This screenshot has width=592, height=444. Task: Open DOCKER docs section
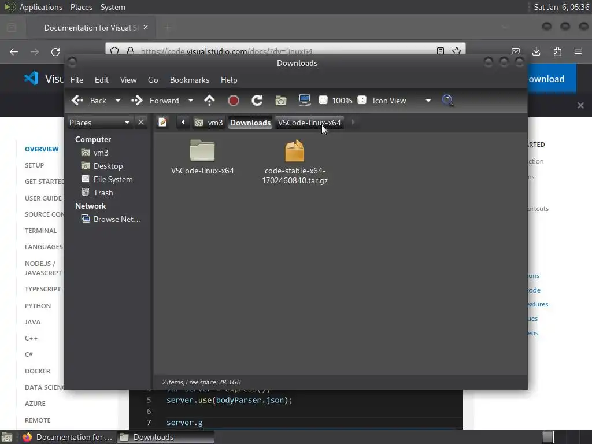point(38,371)
